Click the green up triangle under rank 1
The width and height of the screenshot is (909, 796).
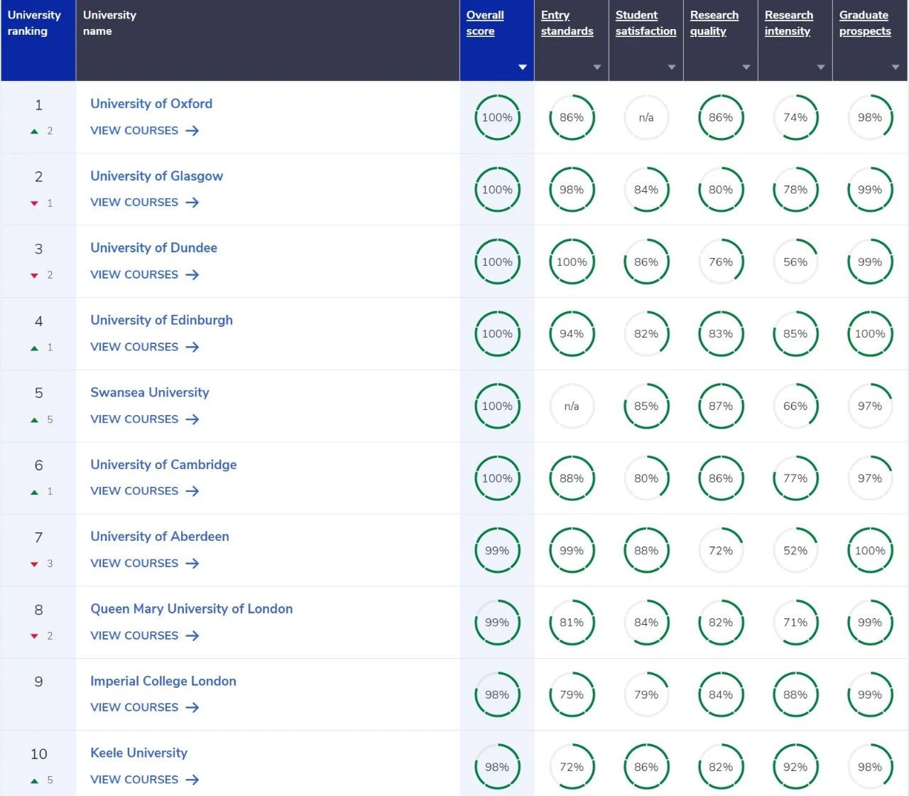tap(34, 131)
